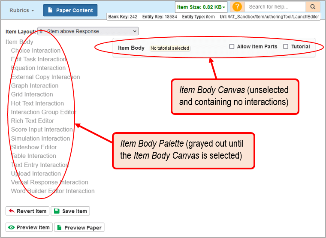The image size is (326, 238).
Task: Click the Save Item button
Action: click(70, 211)
